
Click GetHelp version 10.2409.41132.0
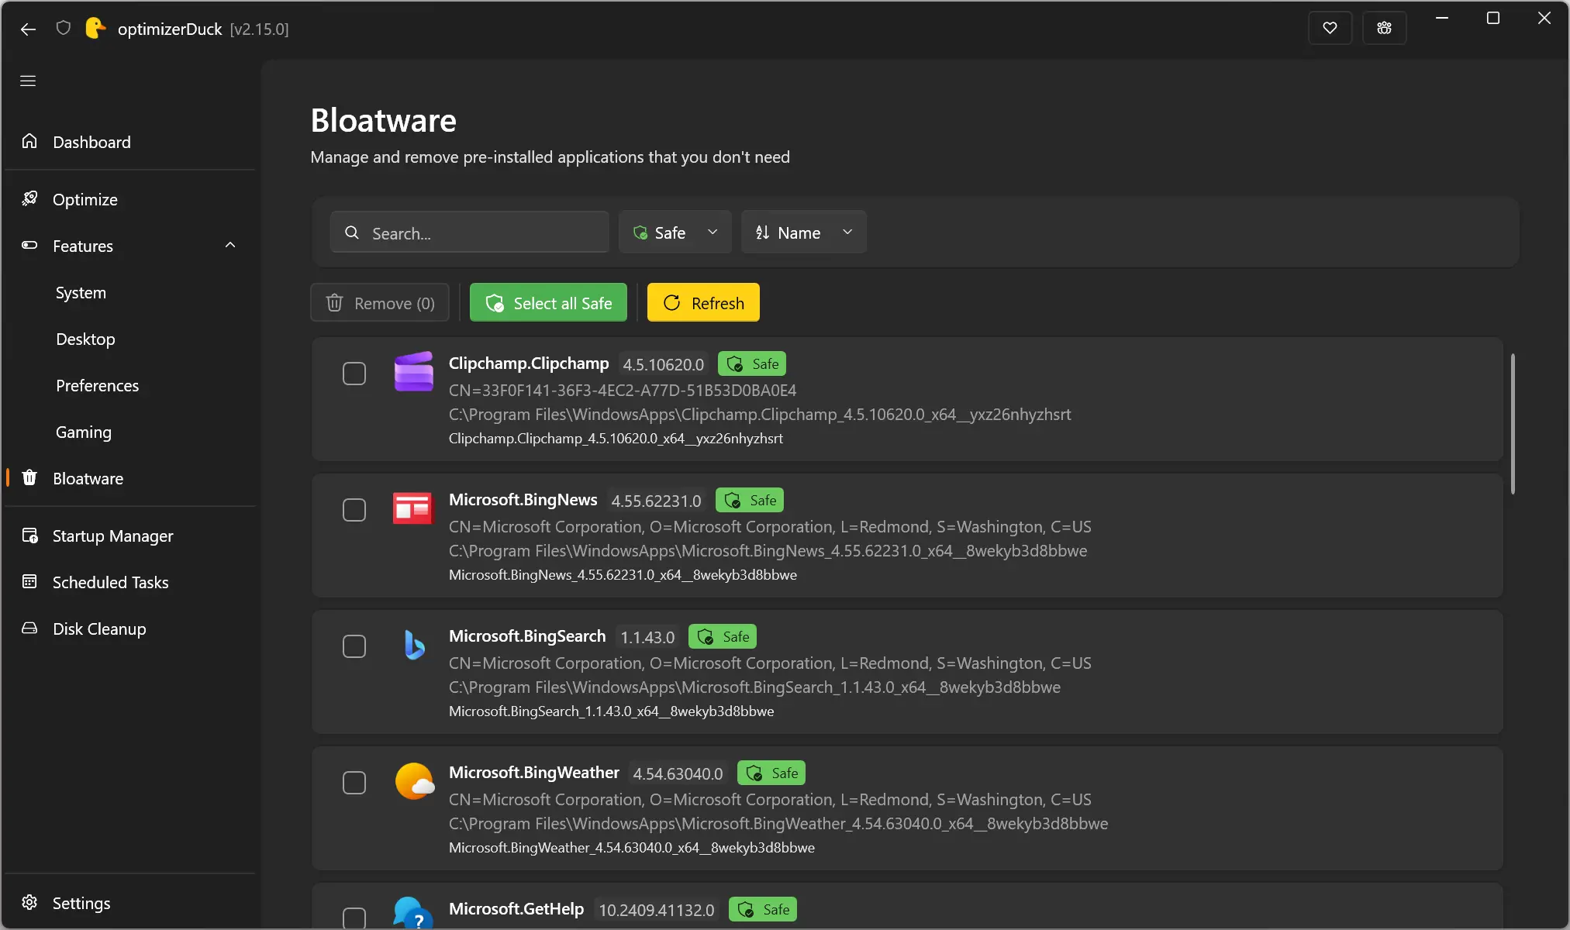[x=657, y=910]
